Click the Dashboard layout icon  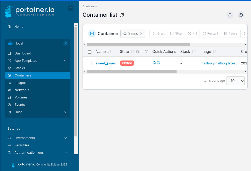tap(9, 53)
